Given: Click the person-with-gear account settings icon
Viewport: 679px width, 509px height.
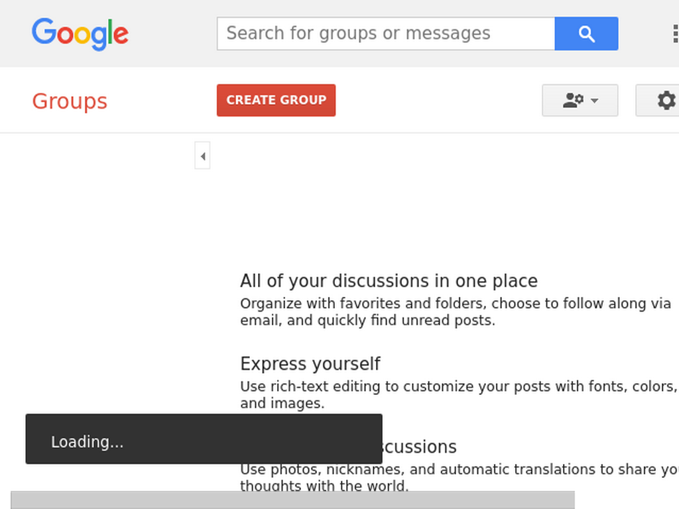Looking at the screenshot, I should coord(573,101).
